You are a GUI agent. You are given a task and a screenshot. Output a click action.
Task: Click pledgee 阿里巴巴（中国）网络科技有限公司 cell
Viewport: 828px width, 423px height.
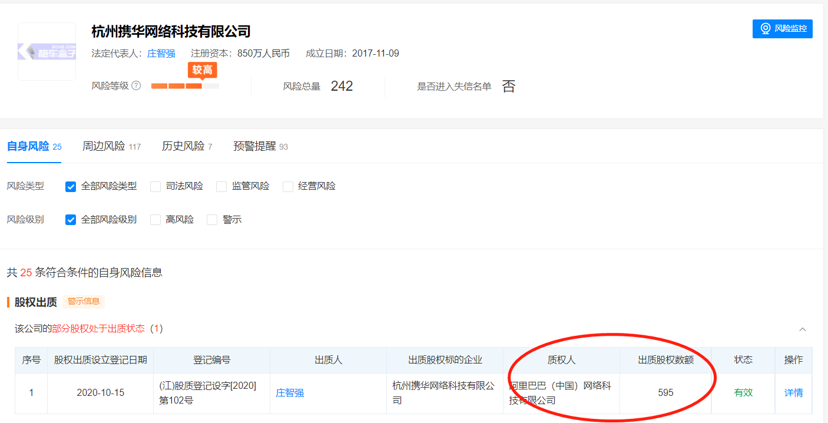click(561, 393)
